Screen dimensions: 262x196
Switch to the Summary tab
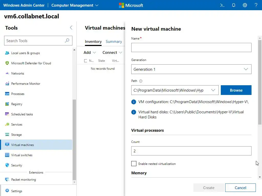point(114,42)
